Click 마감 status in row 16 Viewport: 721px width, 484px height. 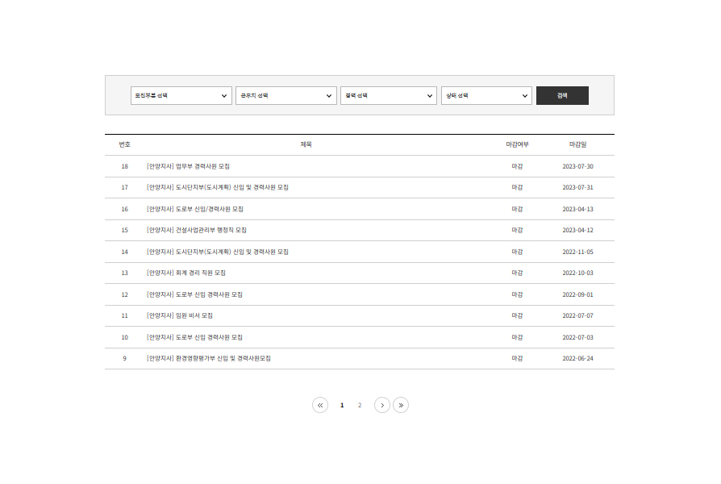pos(517,209)
